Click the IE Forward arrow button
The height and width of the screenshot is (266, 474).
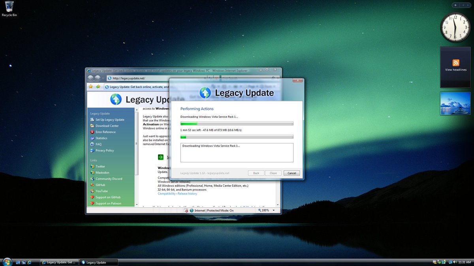(x=98, y=78)
